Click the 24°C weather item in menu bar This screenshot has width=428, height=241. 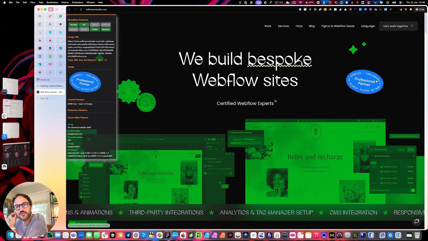tap(309, 2)
